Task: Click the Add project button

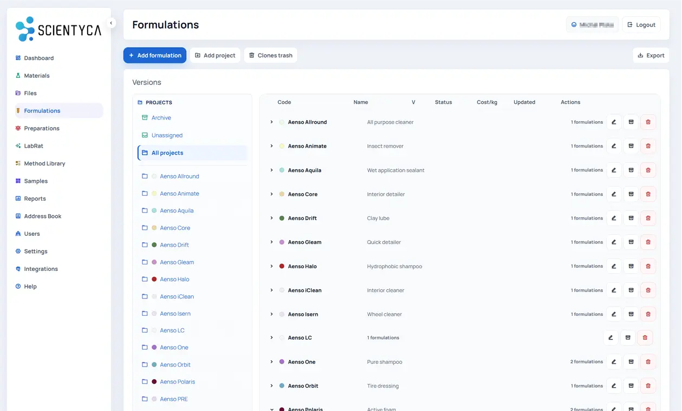Action: click(x=215, y=55)
